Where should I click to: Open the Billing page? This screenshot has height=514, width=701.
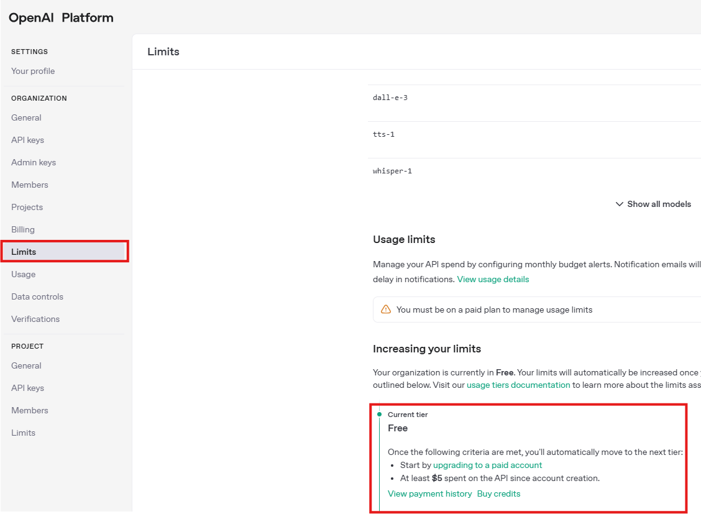click(x=23, y=229)
